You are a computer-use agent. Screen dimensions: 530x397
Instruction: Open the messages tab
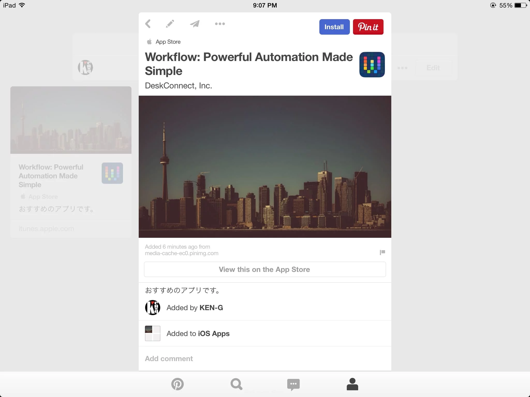293,385
